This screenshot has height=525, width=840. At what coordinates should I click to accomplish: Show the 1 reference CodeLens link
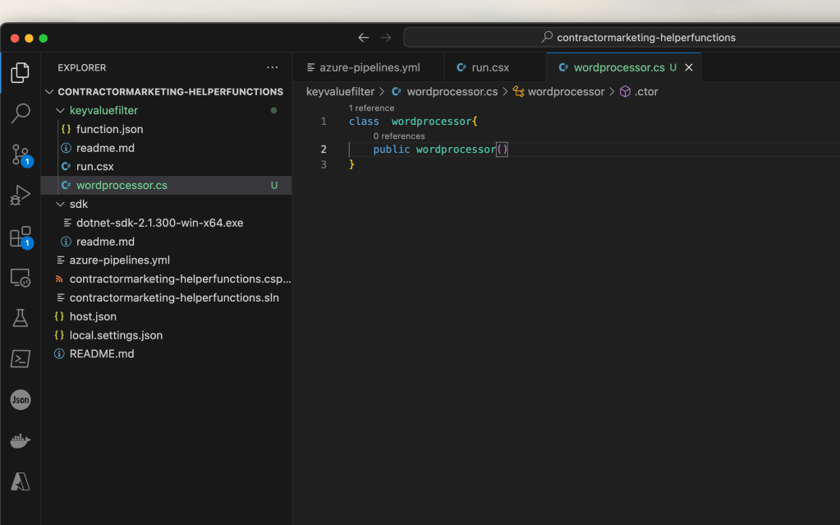[371, 108]
